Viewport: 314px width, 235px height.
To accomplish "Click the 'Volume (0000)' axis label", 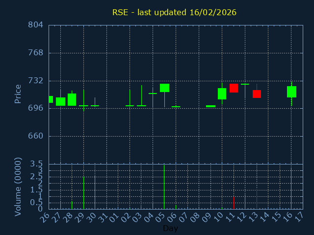I will click(x=18, y=187).
